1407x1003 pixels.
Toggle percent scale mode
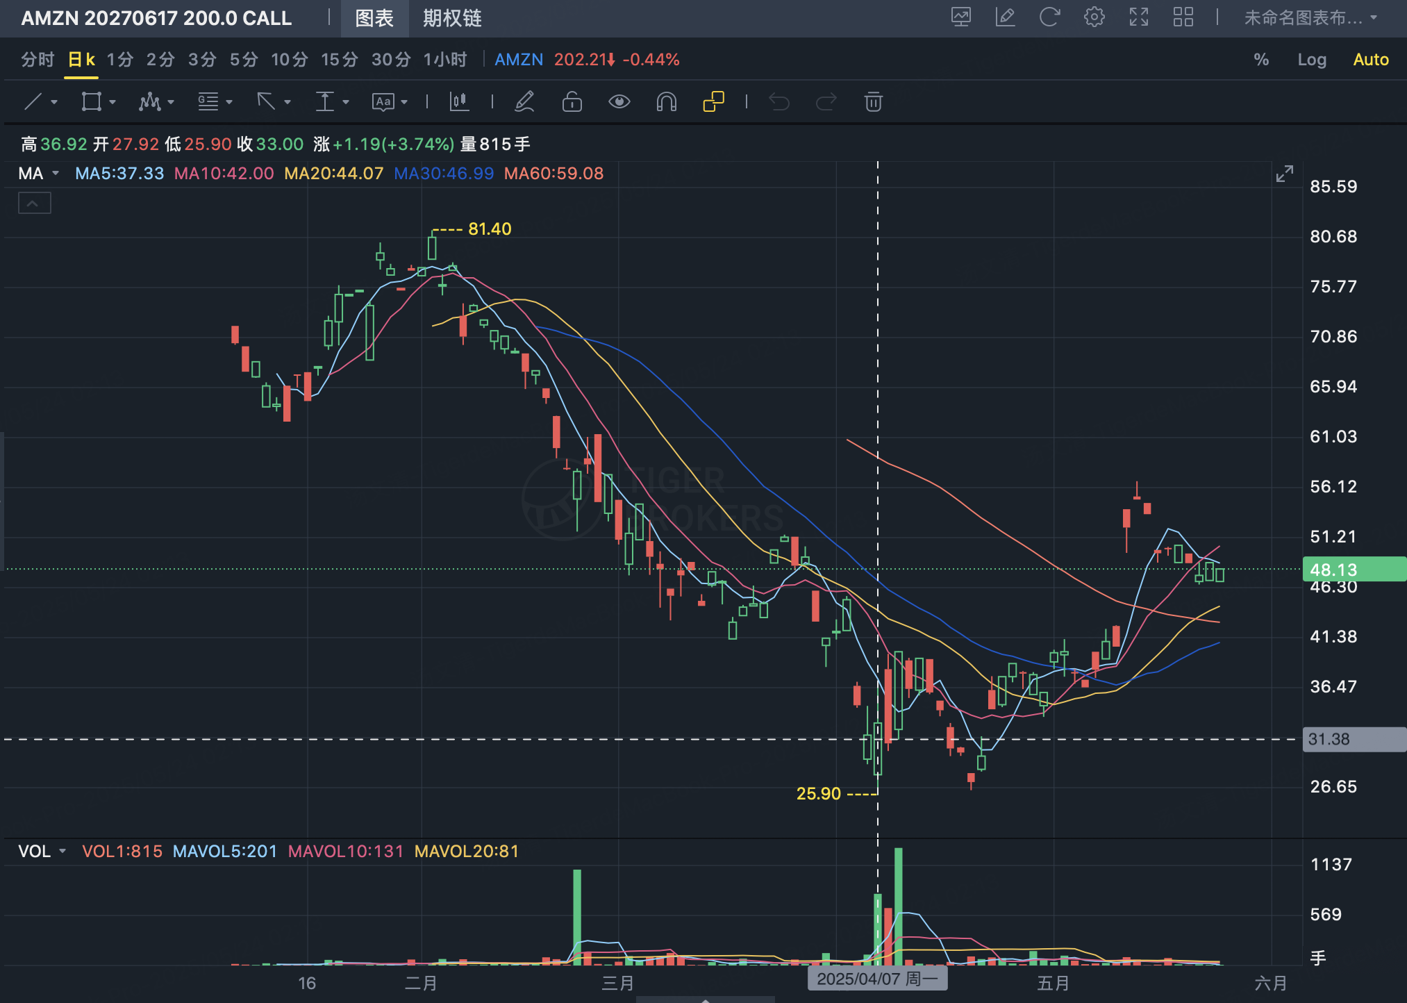1261,60
